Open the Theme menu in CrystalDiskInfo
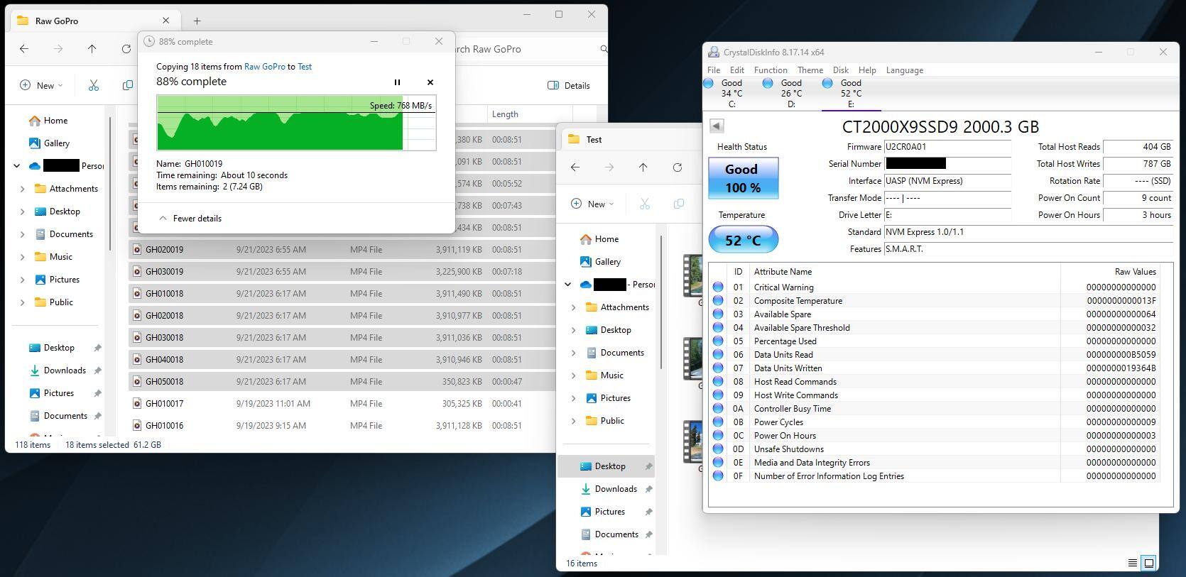The image size is (1186, 577). 810,70
